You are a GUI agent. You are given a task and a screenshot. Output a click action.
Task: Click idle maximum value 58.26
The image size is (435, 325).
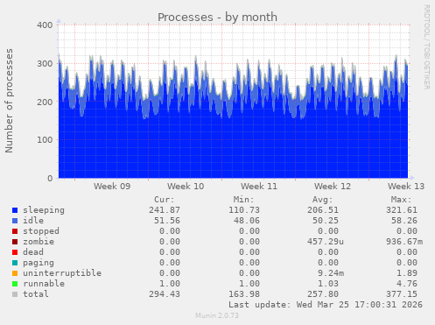pos(404,221)
